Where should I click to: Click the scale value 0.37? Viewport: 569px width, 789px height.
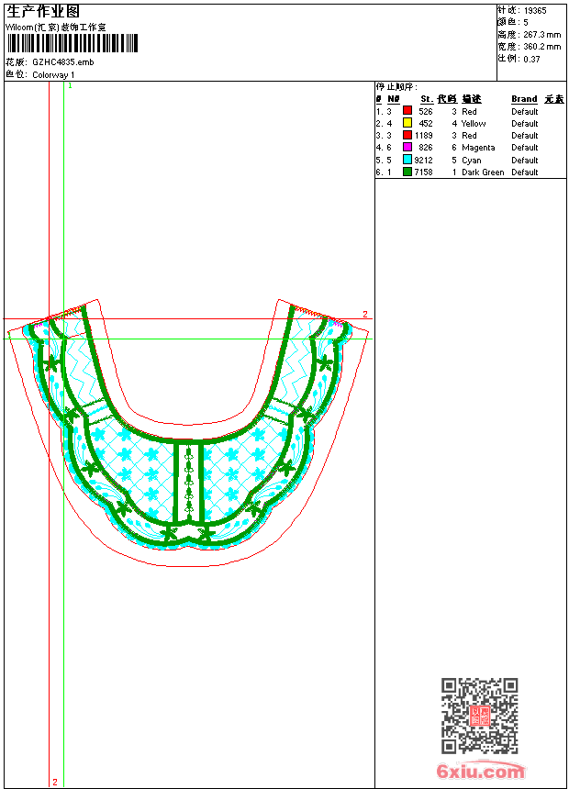point(531,60)
